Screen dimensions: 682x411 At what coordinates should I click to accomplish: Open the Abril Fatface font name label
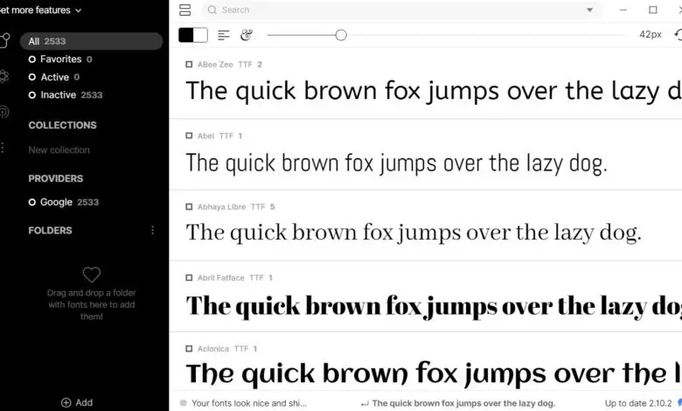pyautogui.click(x=221, y=277)
